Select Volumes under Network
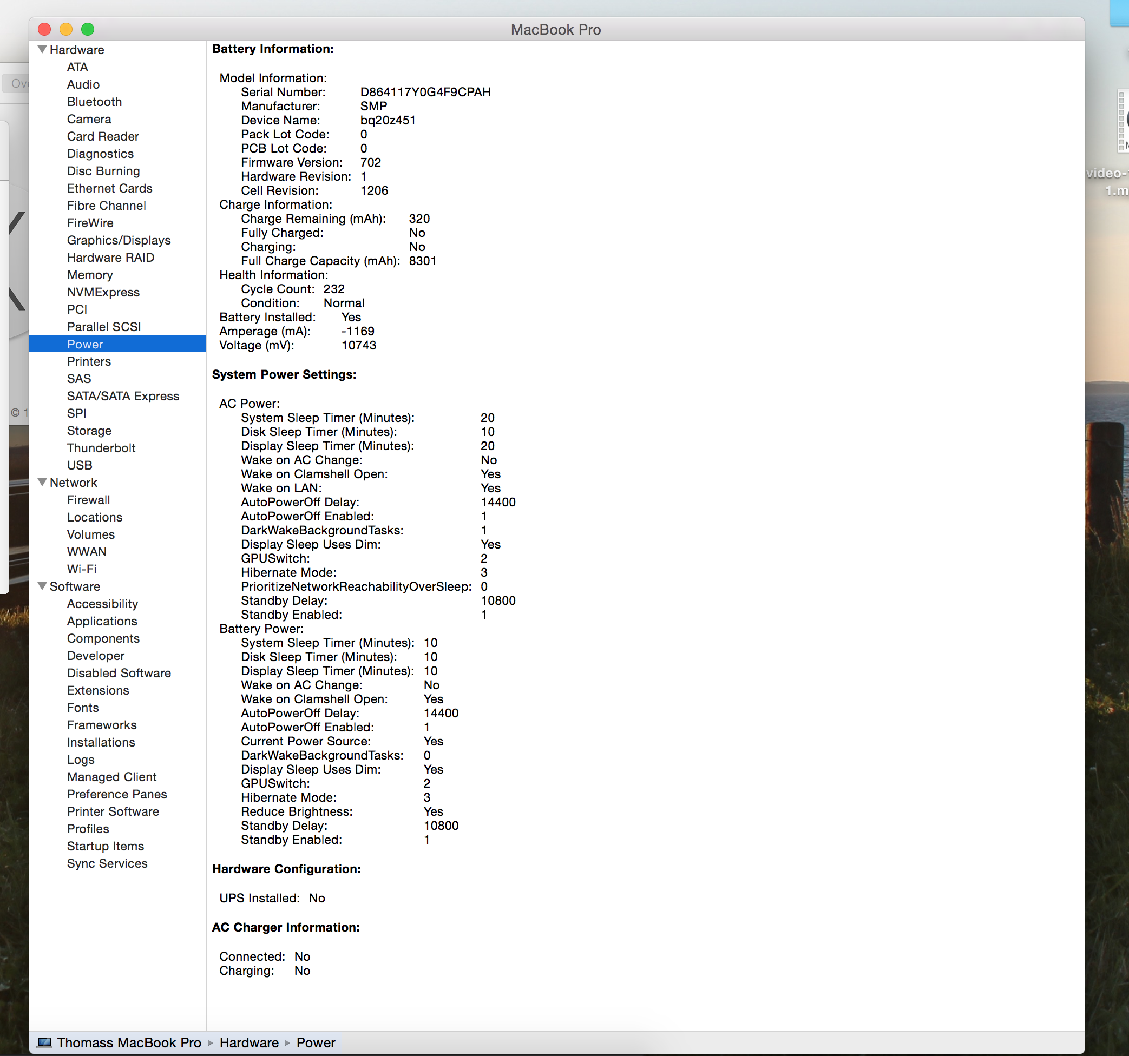 (91, 534)
